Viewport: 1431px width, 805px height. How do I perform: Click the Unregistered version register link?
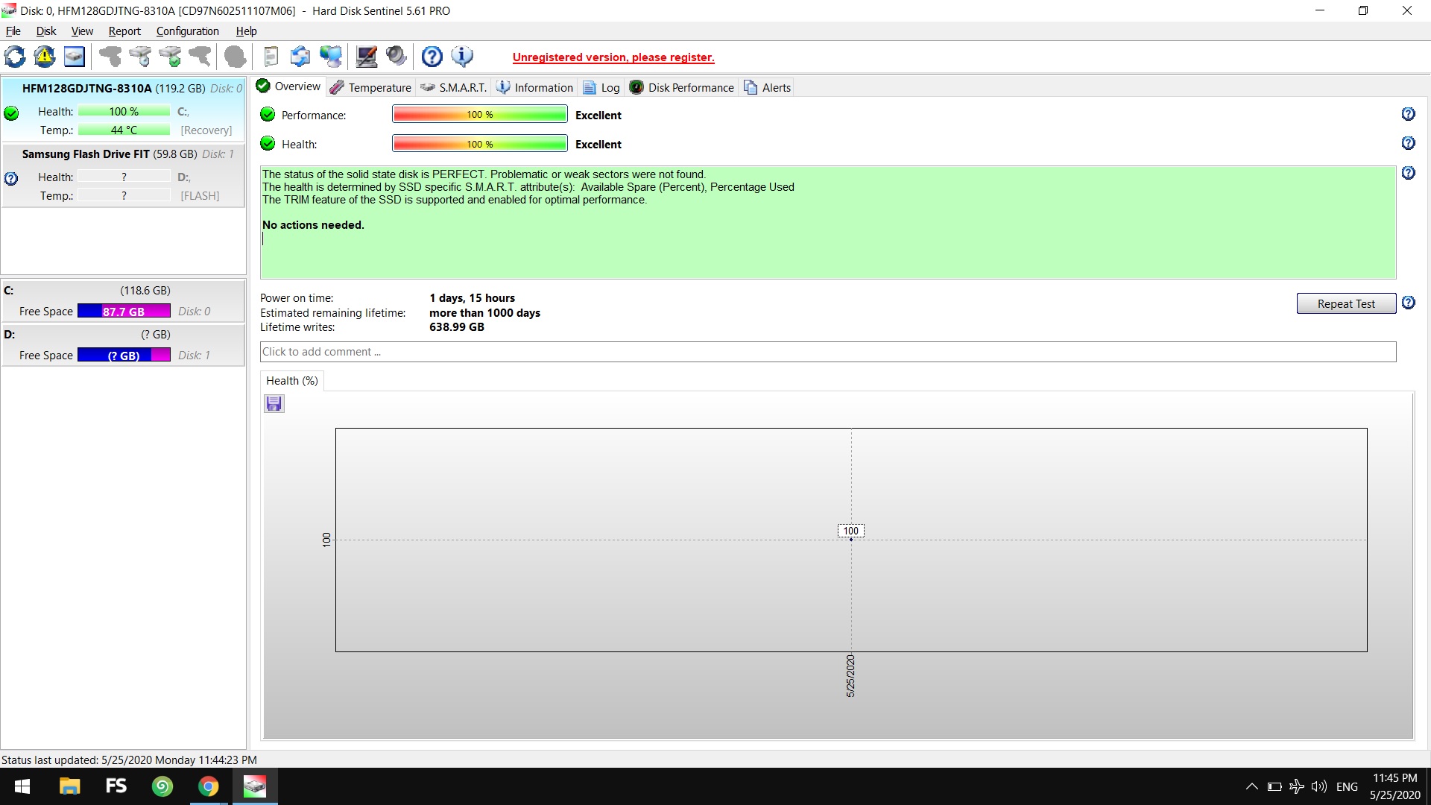[613, 57]
